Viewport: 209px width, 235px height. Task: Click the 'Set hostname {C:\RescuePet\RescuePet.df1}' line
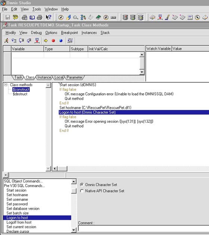tap(95, 107)
